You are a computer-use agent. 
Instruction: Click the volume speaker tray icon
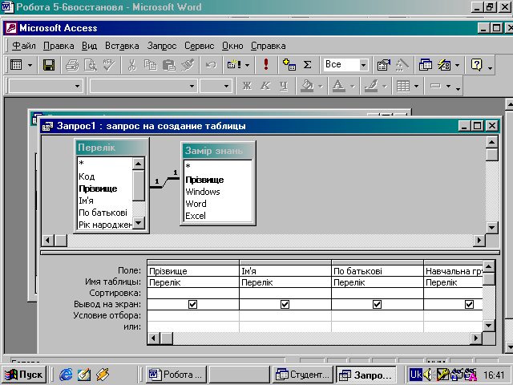pos(427,375)
